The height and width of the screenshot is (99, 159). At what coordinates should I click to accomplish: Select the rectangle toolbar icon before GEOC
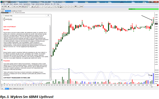(x=79, y=7)
